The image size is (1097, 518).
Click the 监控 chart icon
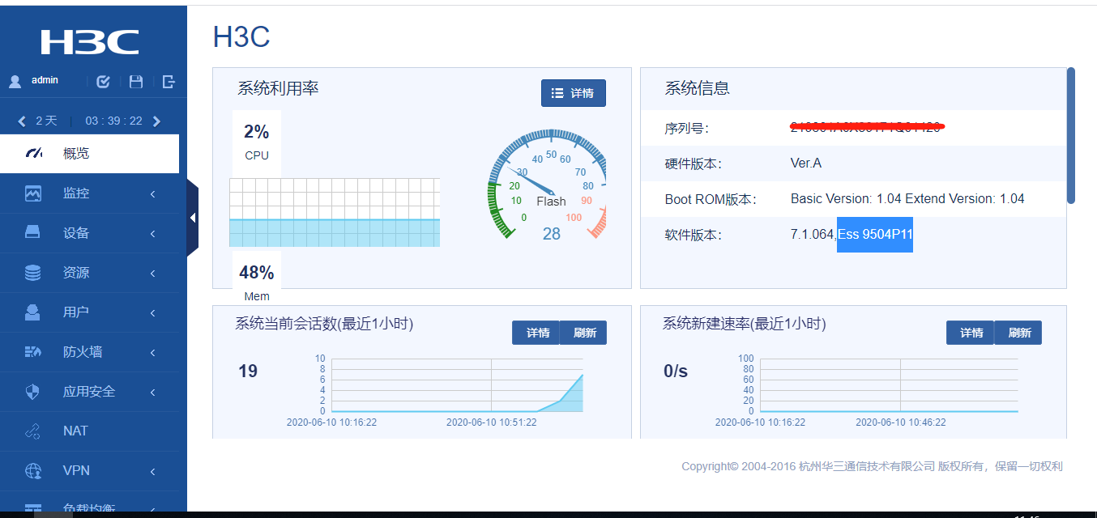tap(32, 193)
